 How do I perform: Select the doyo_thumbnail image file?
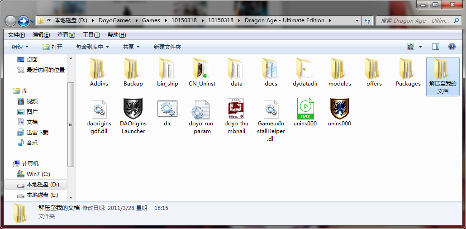[236, 116]
